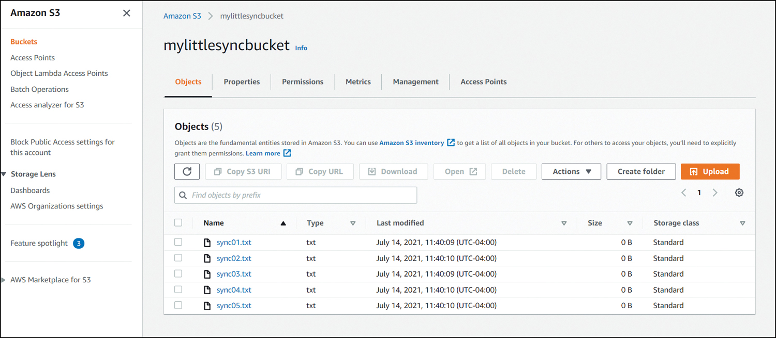Click the search magnifier icon
The image size is (776, 338).
click(183, 195)
